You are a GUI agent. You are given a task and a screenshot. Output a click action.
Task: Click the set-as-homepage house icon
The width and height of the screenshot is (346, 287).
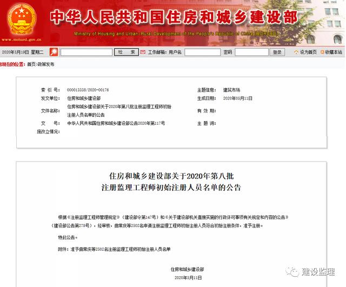click(296, 52)
